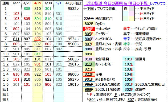
Task: Select the 104F legend cell
Action: [x=129, y=74]
